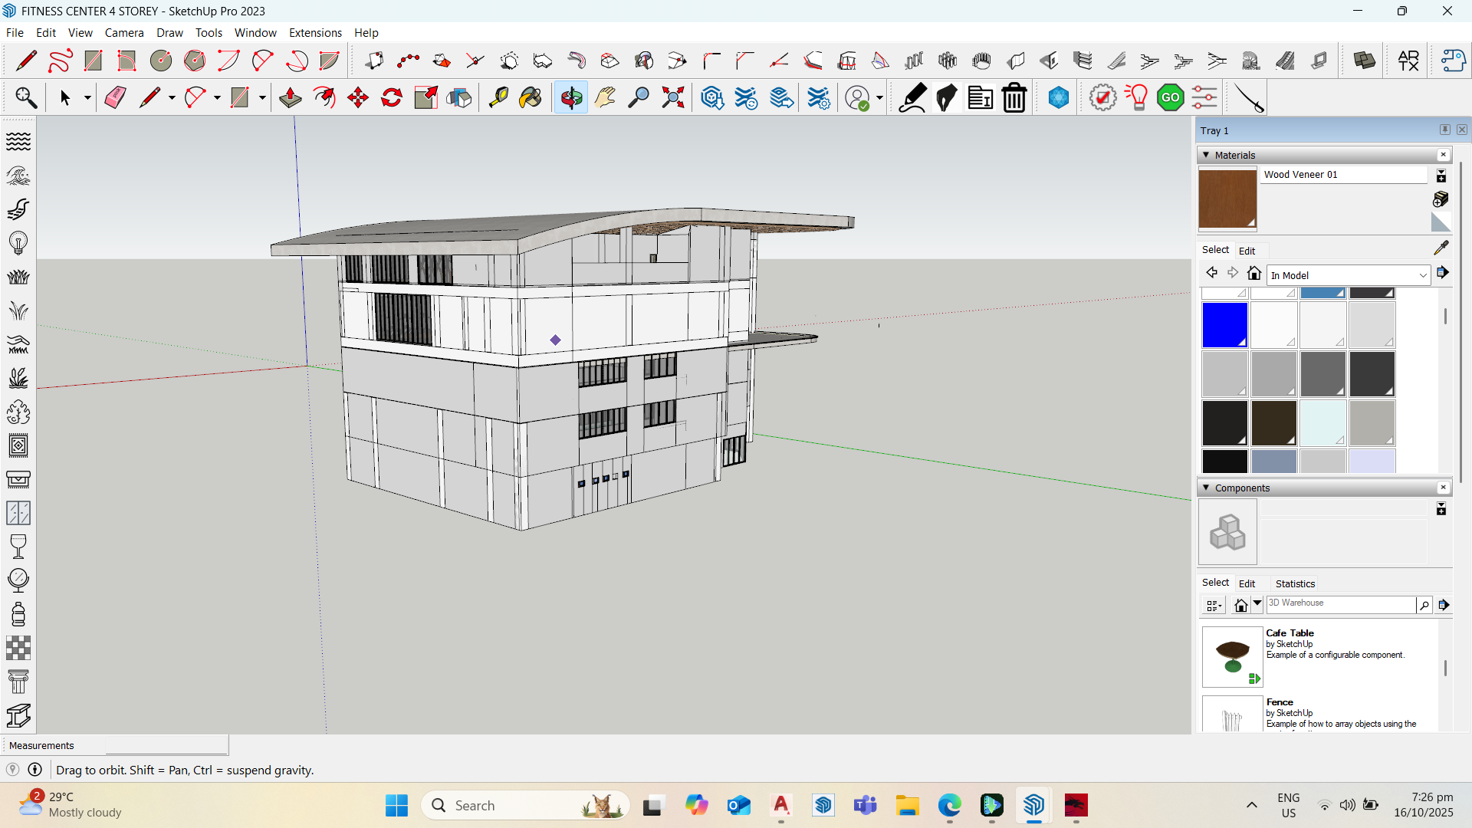This screenshot has width=1472, height=828.
Task: Select the Freehand drawing tool
Action: tap(59, 60)
